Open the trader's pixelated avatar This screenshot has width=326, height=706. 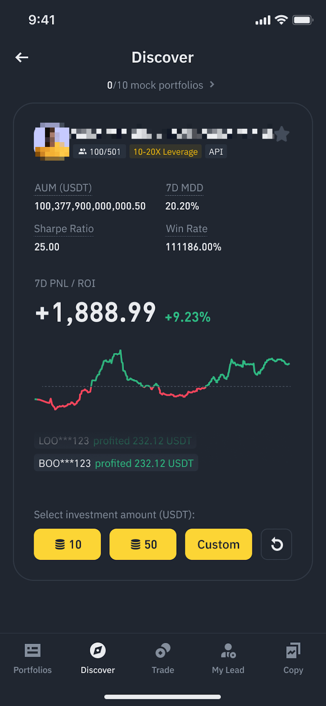52,142
